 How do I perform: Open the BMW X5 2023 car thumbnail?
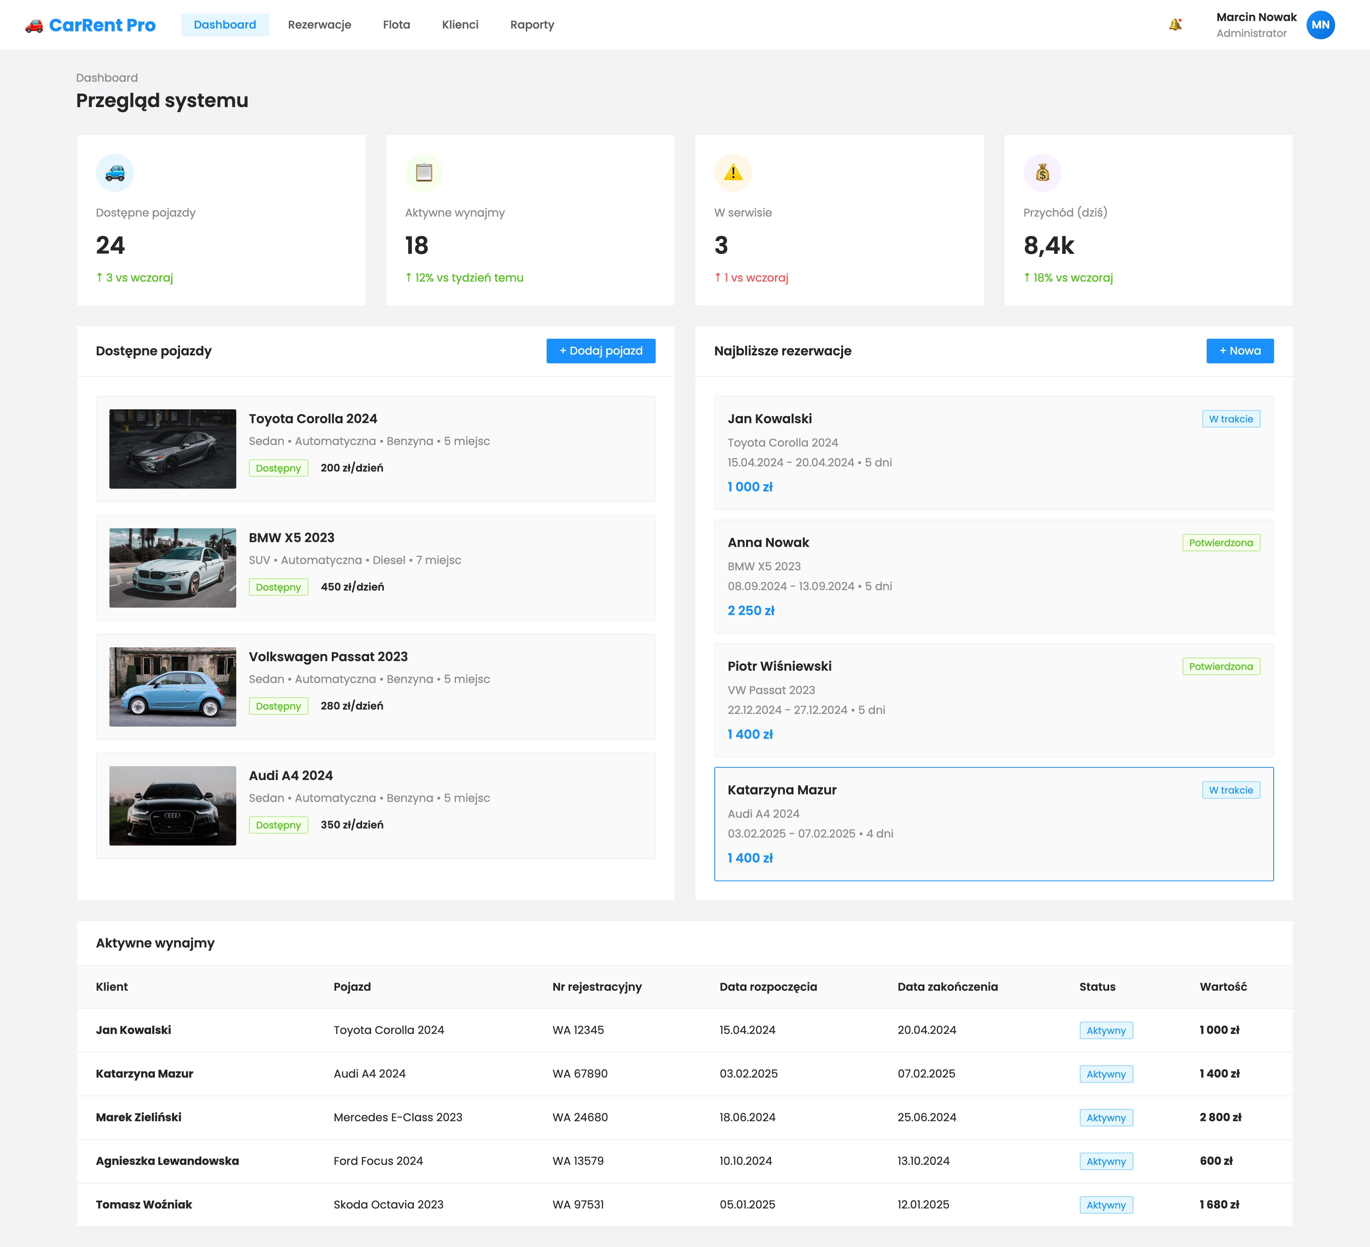[172, 568]
